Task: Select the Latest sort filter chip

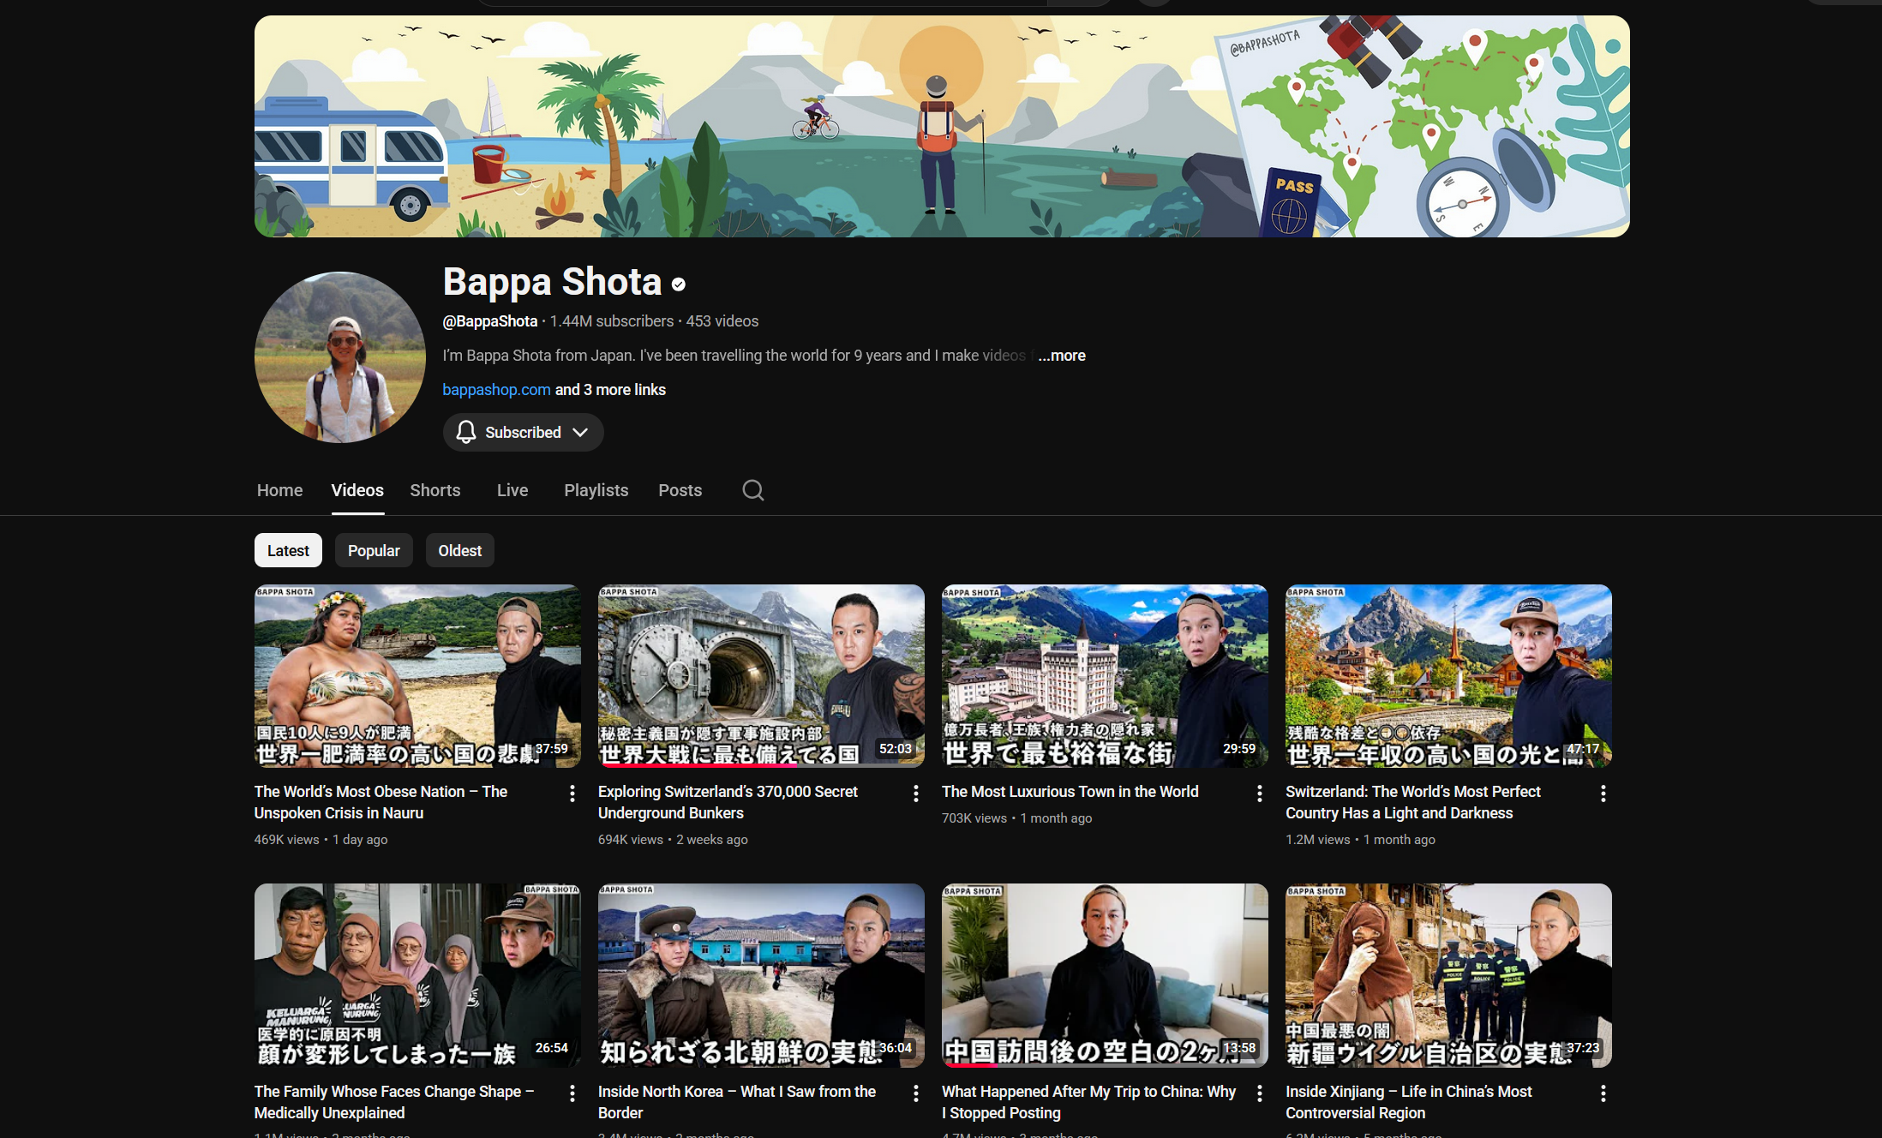Action: click(288, 550)
